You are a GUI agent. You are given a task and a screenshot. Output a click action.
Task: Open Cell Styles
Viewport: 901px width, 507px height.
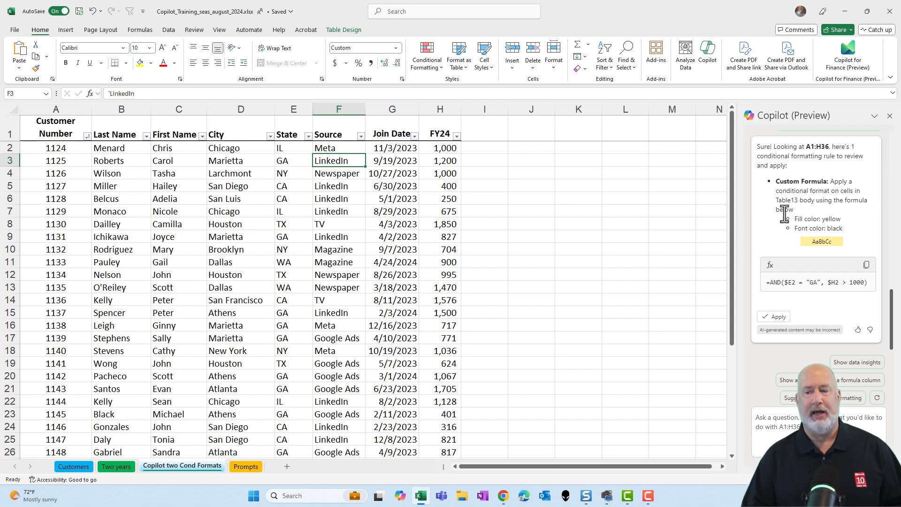click(484, 55)
